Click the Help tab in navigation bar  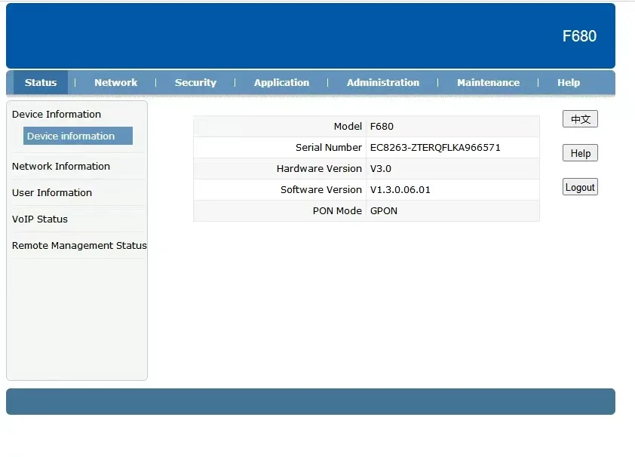coord(568,83)
